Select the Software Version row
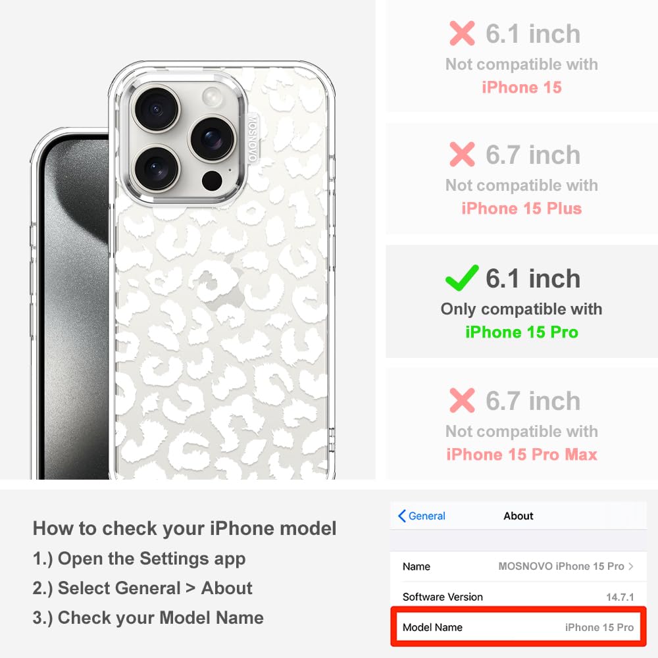The height and width of the screenshot is (658, 658). coord(519,596)
